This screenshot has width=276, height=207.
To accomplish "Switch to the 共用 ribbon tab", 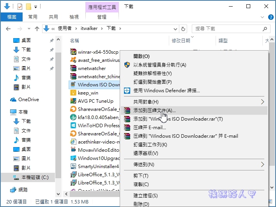I will pos(53,17).
